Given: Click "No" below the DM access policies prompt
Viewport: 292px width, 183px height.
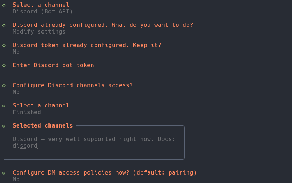Looking at the screenshot, I should 16,179.
